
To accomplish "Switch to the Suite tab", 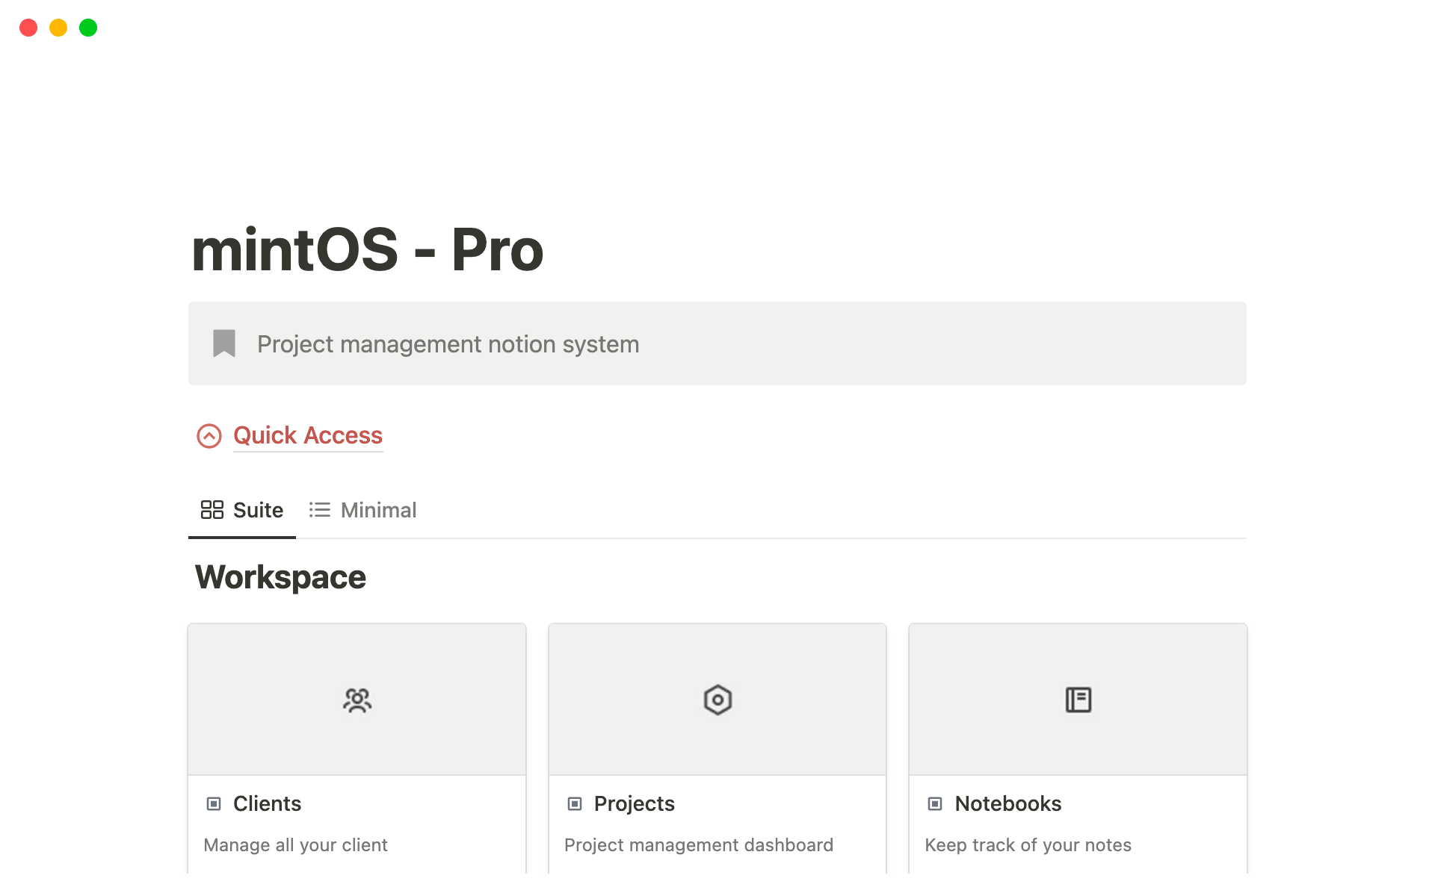I will click(x=242, y=510).
